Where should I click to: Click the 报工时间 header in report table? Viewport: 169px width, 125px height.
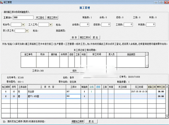coord(93,54)
